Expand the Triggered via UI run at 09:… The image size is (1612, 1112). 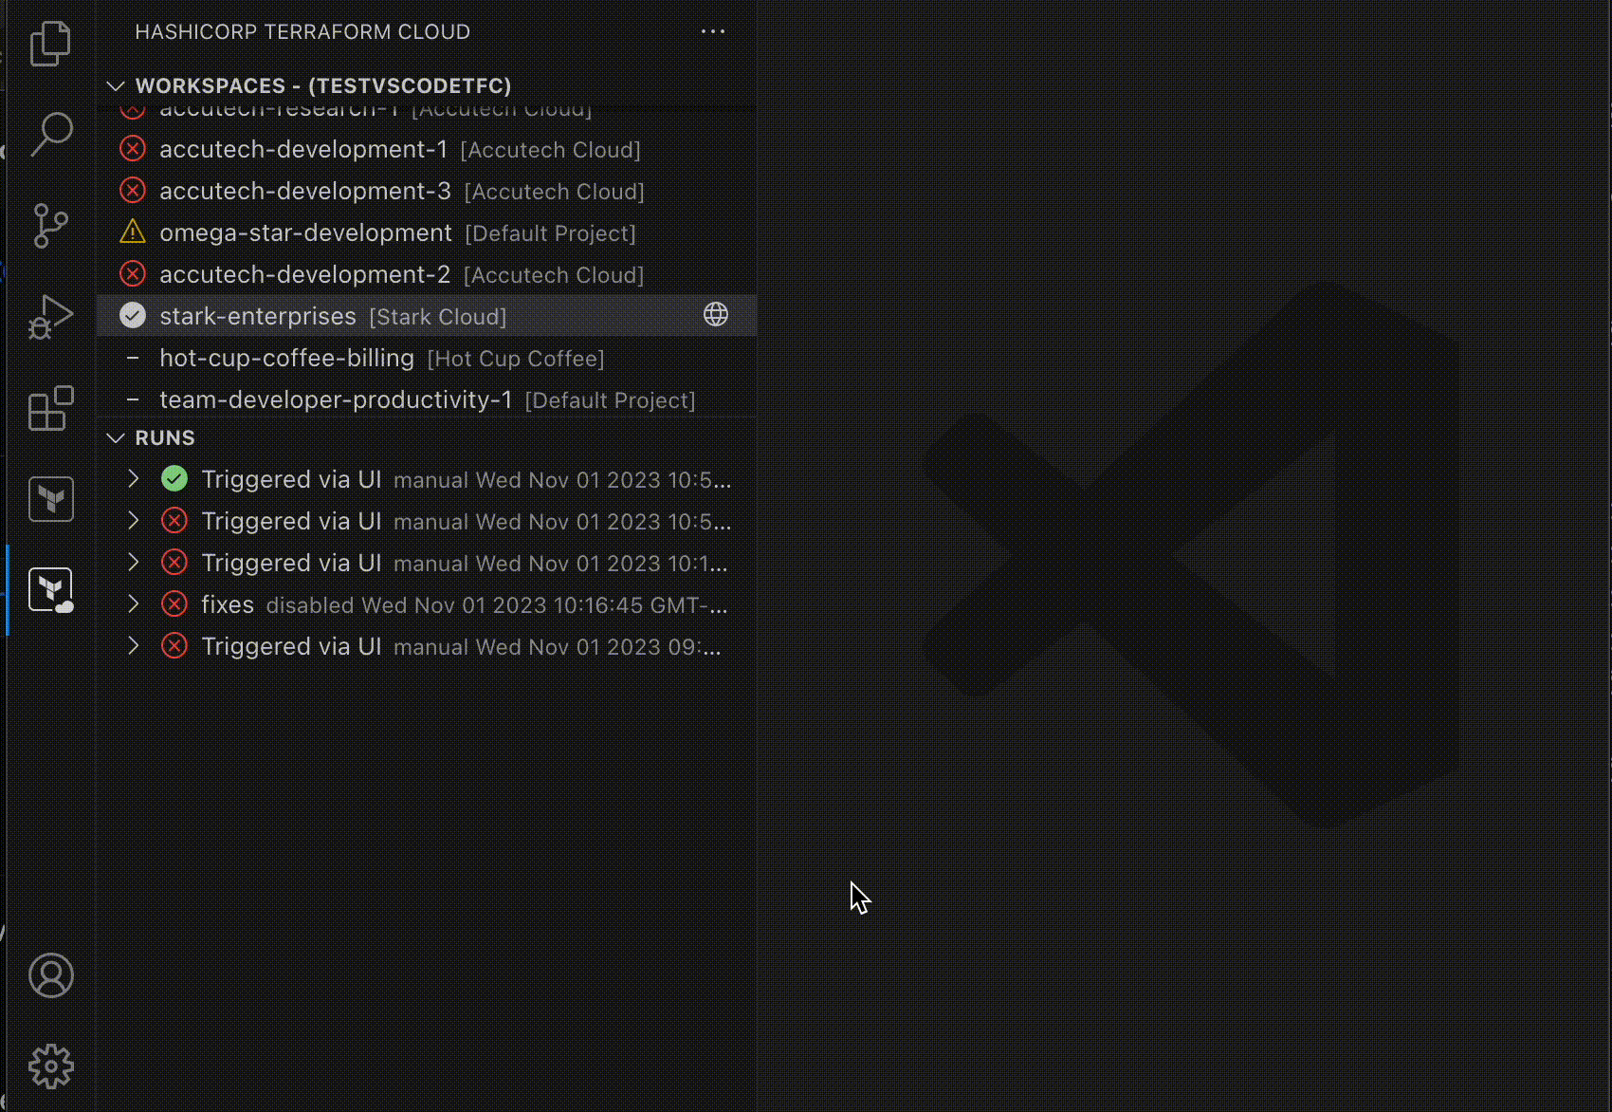pyautogui.click(x=134, y=645)
